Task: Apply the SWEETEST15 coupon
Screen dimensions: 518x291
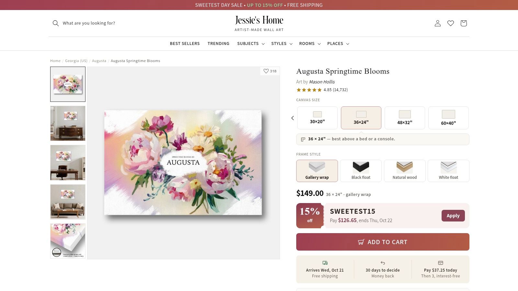Action: (x=453, y=216)
